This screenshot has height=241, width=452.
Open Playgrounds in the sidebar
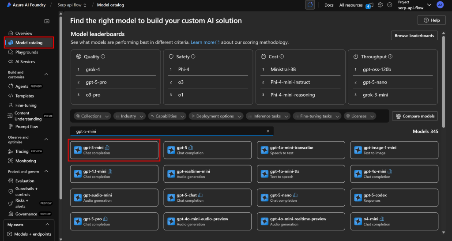coord(26,52)
